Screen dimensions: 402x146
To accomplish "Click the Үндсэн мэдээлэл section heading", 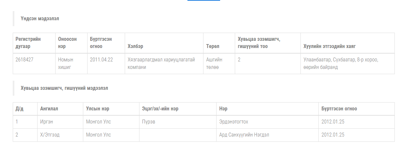I will (x=40, y=19).
